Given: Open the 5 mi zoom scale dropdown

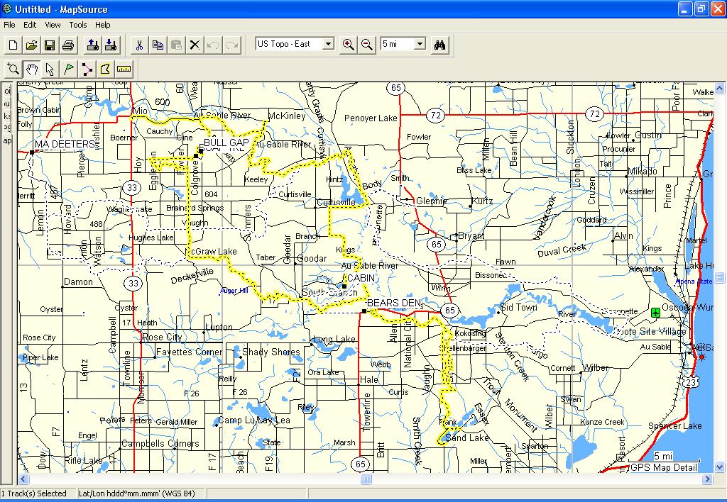Looking at the screenshot, I should (x=420, y=44).
